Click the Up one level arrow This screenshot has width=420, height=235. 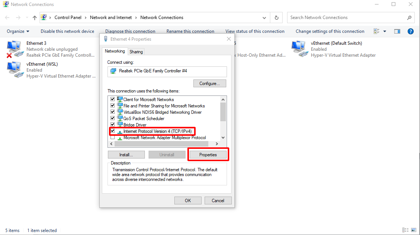point(35,18)
